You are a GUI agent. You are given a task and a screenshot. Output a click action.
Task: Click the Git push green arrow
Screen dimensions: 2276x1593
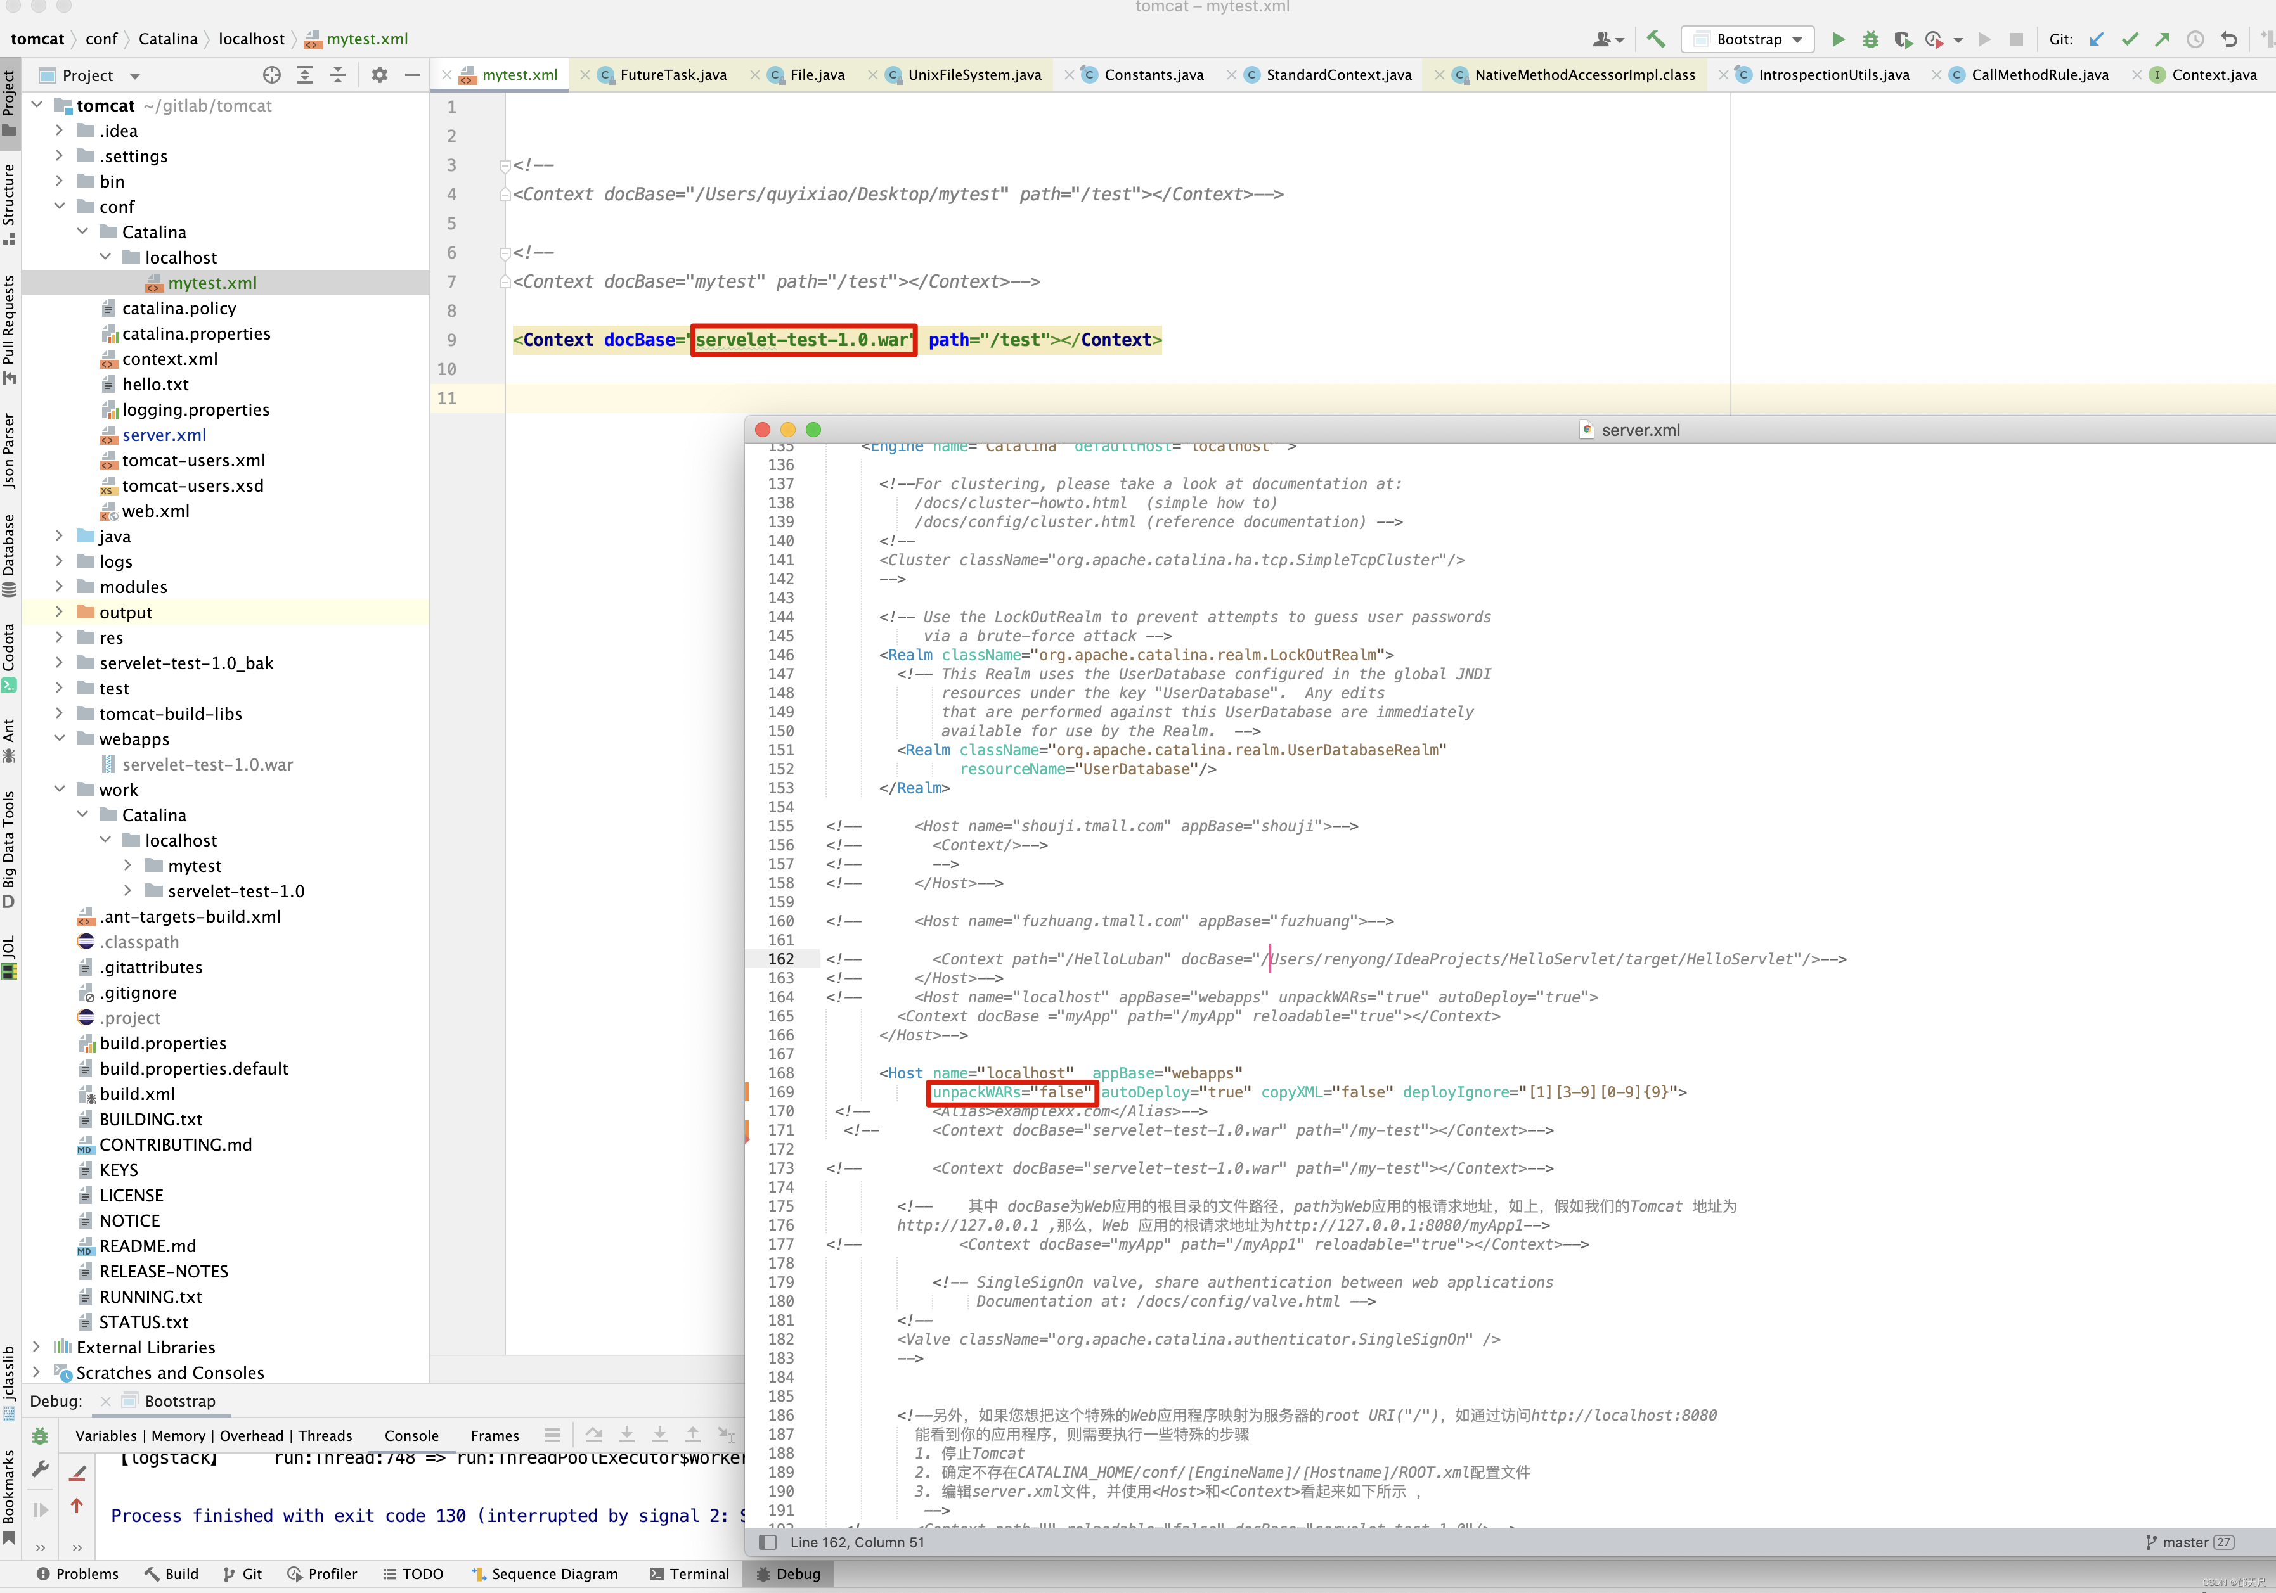[2162, 40]
